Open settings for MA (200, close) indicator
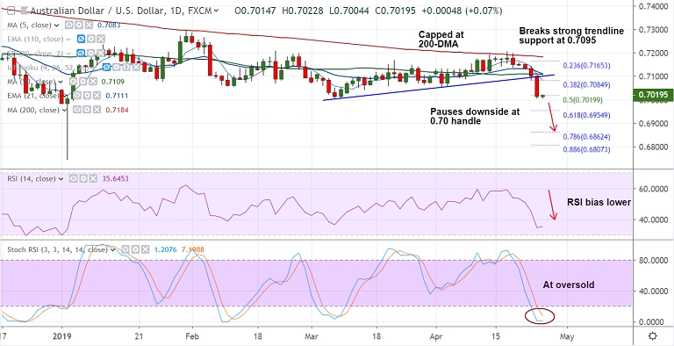 click(x=88, y=110)
